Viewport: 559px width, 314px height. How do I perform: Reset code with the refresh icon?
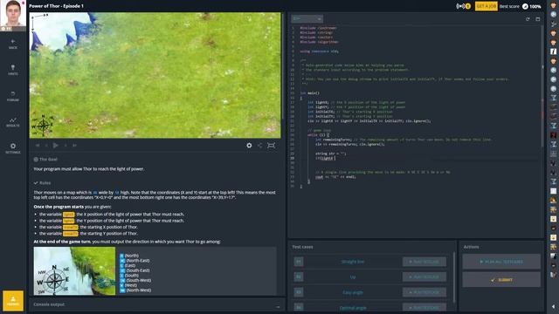pyautogui.click(x=528, y=19)
